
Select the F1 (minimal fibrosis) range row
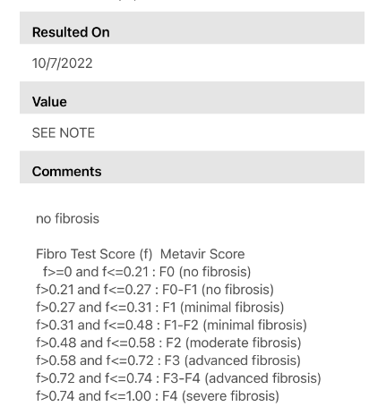tap(159, 308)
